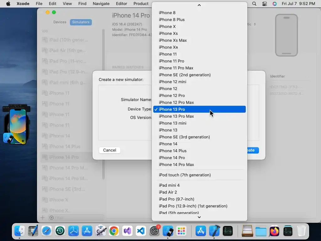Open the simulator screenshot file on desktop
Image resolution: width=321 pixels, height=241 pixels.
click(x=16, y=124)
